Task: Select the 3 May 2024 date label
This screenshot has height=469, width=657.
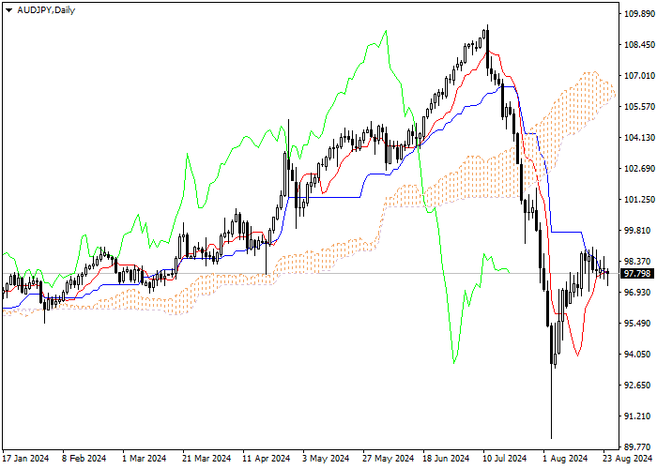Action: click(x=326, y=459)
